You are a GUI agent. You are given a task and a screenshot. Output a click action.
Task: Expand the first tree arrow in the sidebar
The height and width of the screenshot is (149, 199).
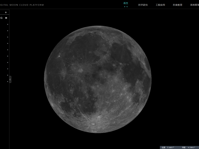point(7,25)
